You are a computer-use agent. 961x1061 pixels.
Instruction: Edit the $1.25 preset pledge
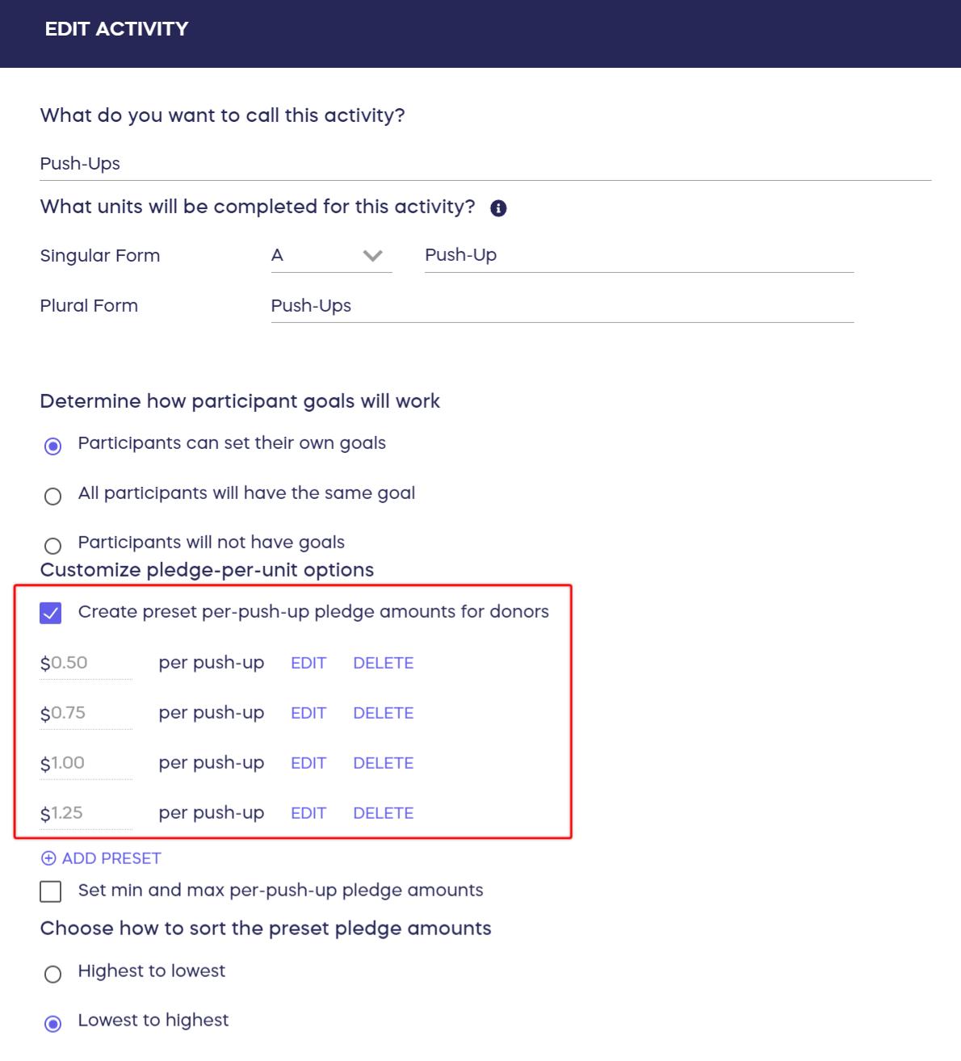pos(308,813)
